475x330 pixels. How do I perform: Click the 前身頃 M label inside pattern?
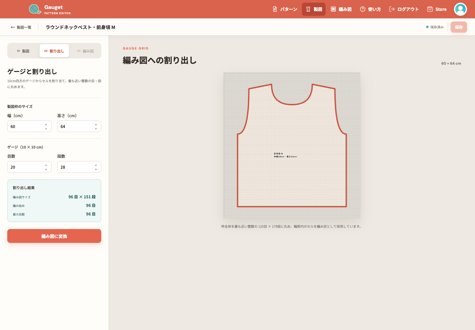click(x=278, y=154)
